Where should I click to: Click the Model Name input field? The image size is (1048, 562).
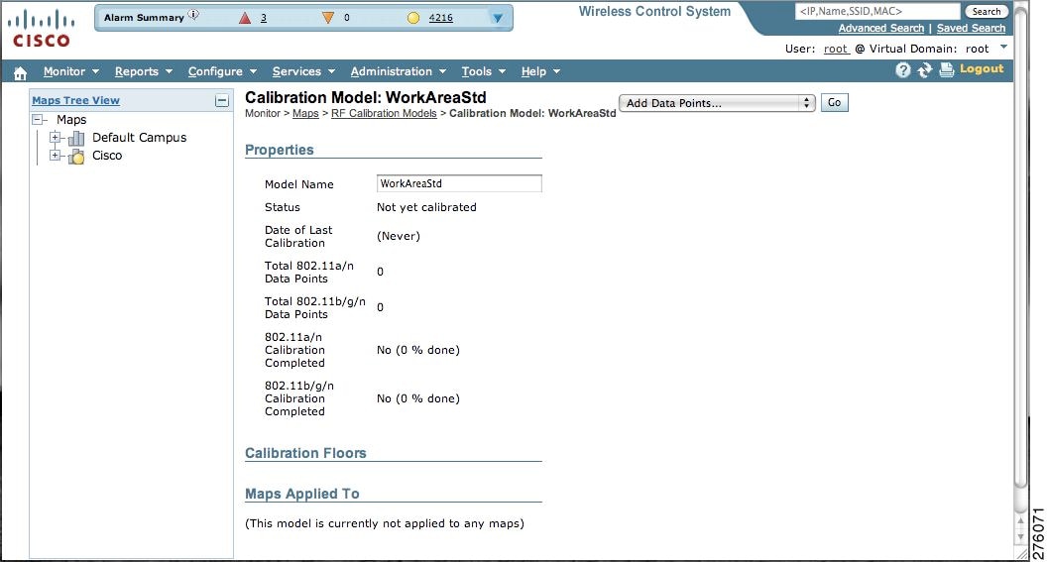coord(459,183)
